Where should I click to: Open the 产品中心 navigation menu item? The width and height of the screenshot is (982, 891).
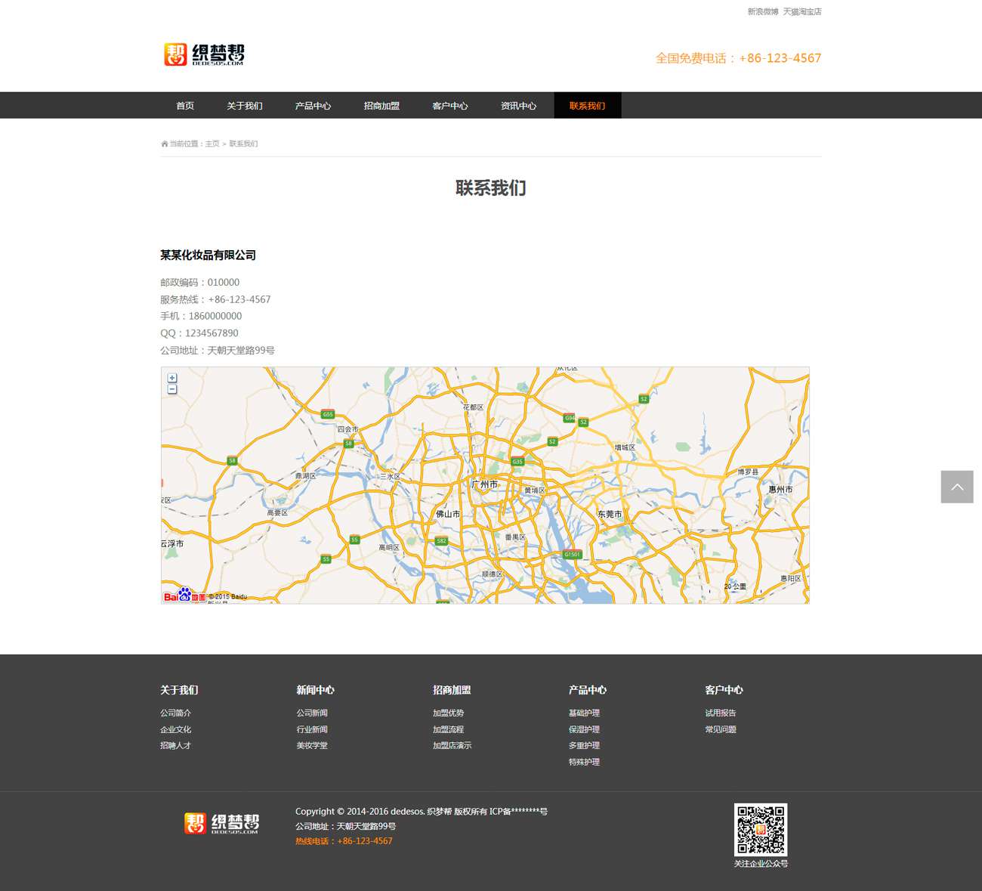313,106
